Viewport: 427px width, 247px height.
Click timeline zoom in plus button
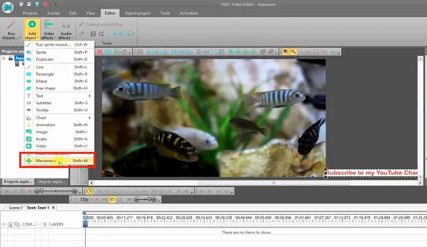(74, 191)
